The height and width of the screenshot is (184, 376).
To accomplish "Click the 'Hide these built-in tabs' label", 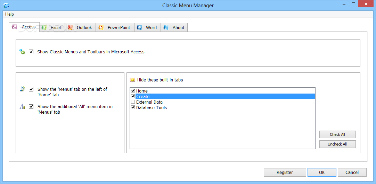I will [160, 80].
